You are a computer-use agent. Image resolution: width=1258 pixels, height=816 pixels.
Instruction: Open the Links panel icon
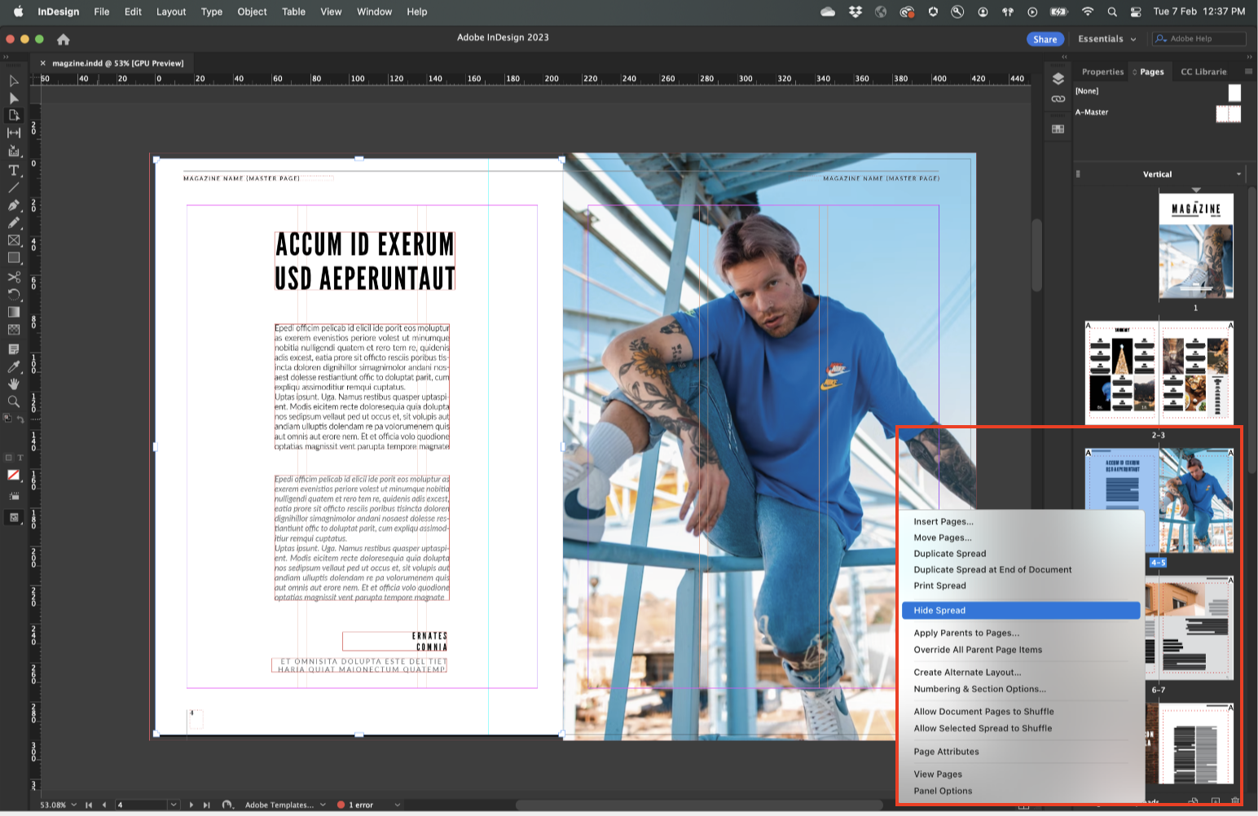pos(1058,99)
